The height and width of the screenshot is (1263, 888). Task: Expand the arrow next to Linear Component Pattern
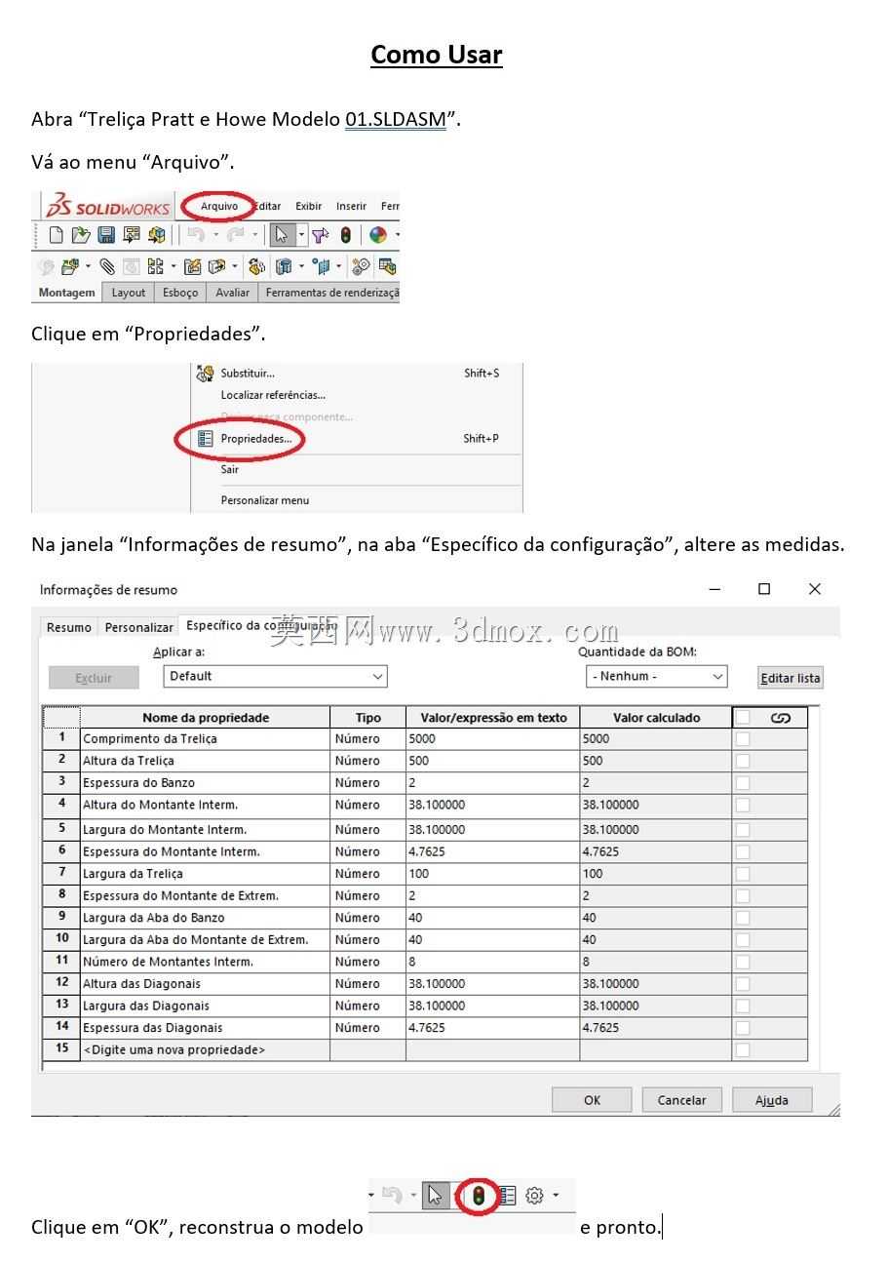point(174,265)
